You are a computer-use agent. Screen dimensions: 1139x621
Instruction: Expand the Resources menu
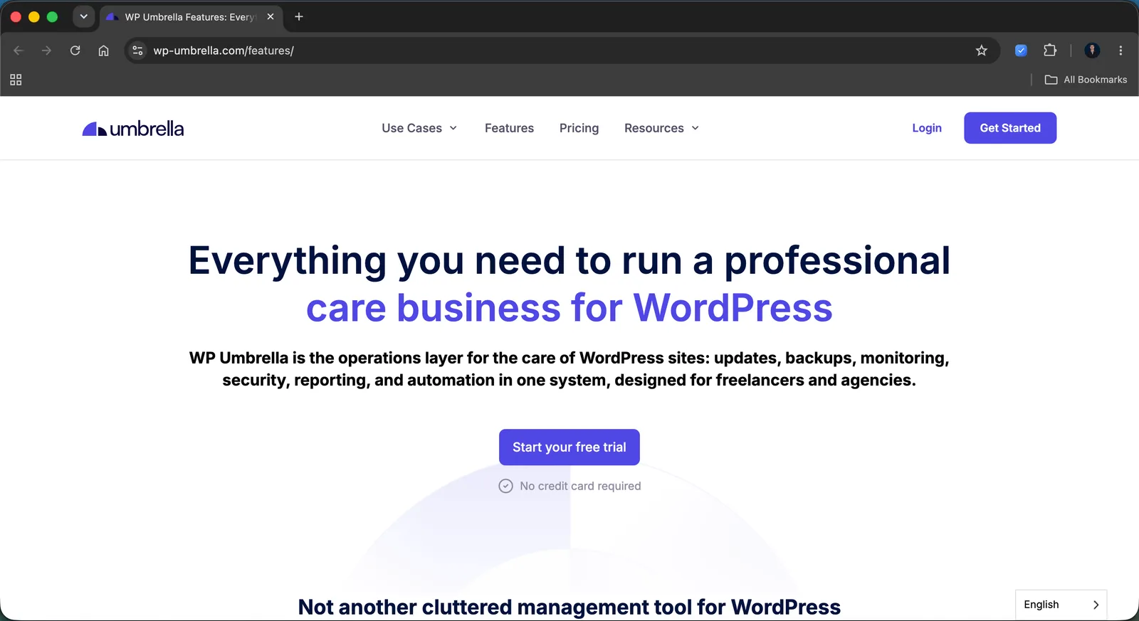tap(661, 128)
